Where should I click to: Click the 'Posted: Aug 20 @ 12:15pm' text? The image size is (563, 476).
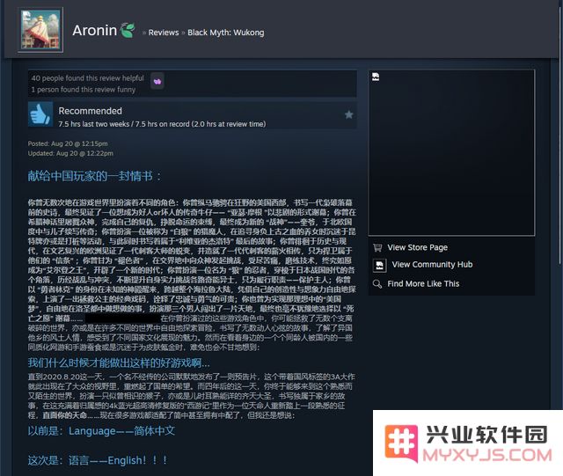(68, 143)
